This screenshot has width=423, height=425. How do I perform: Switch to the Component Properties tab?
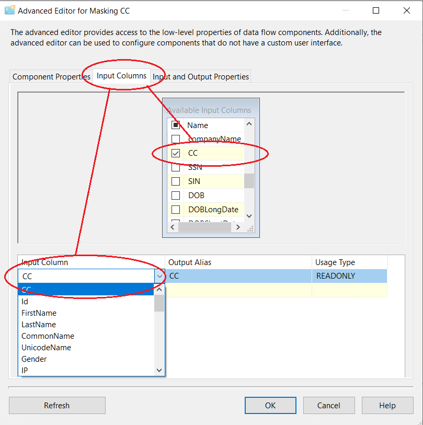click(51, 77)
